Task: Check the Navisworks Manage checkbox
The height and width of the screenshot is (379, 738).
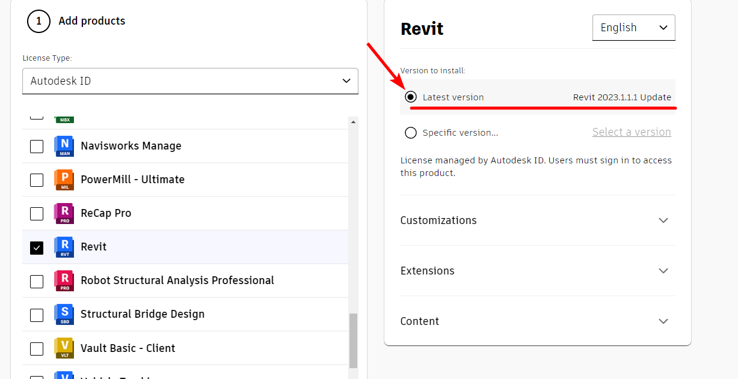Action: pos(37,146)
